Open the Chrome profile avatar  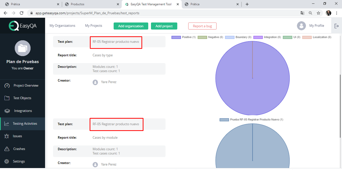click(x=329, y=13)
